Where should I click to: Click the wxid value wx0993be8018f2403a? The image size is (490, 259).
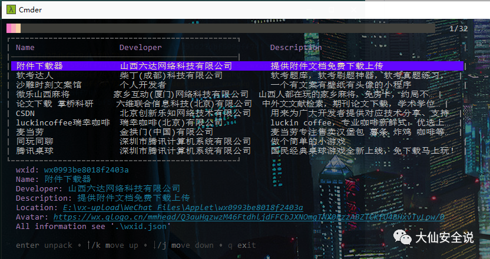pyautogui.click(x=86, y=170)
